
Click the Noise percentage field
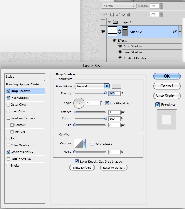tap(114, 152)
